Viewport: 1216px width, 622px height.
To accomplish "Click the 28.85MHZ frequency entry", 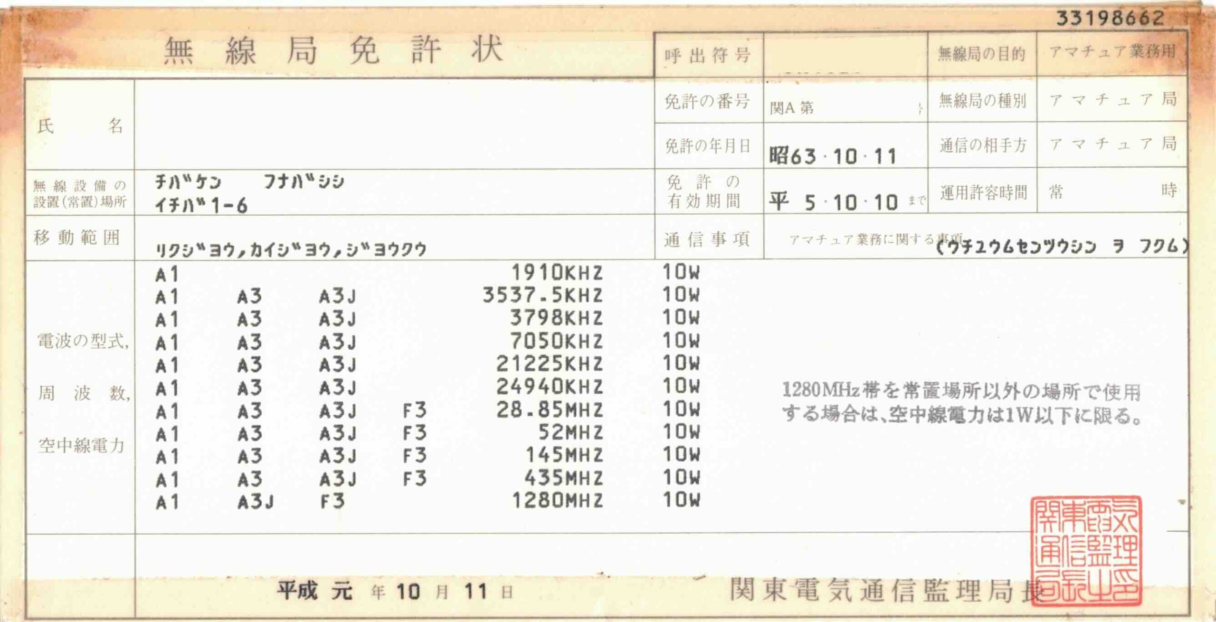I will [x=549, y=410].
